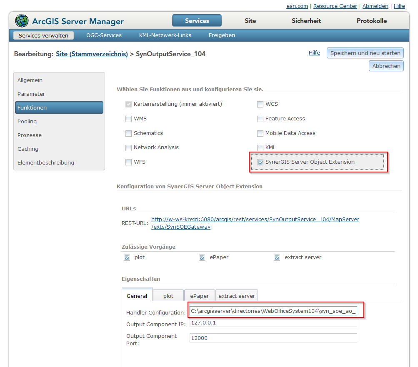418x367 pixels.
Task: Switch to the Sicherheit tab
Action: click(x=306, y=20)
